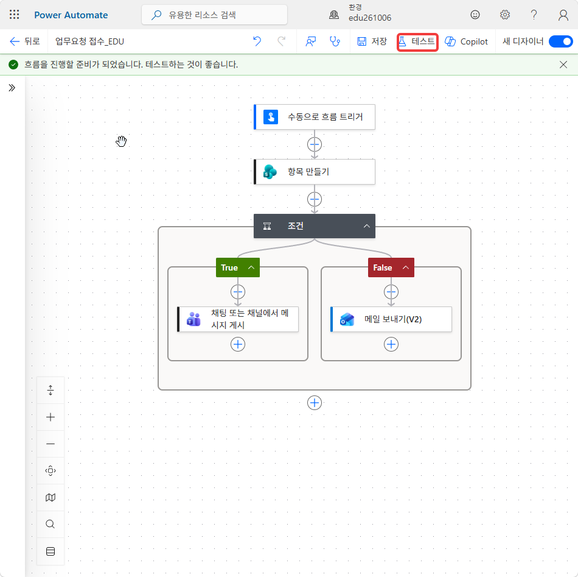The height and width of the screenshot is (577, 578).
Task: Zoom in on the canvas
Action: 50,417
